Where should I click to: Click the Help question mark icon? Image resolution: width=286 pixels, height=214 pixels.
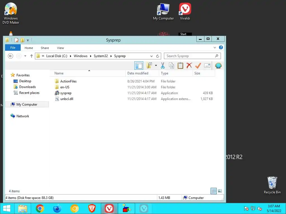click(x=221, y=47)
